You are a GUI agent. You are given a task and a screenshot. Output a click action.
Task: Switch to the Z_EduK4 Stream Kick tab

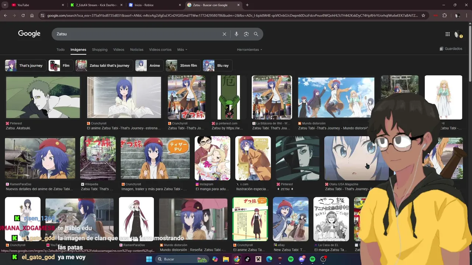tap(96, 5)
